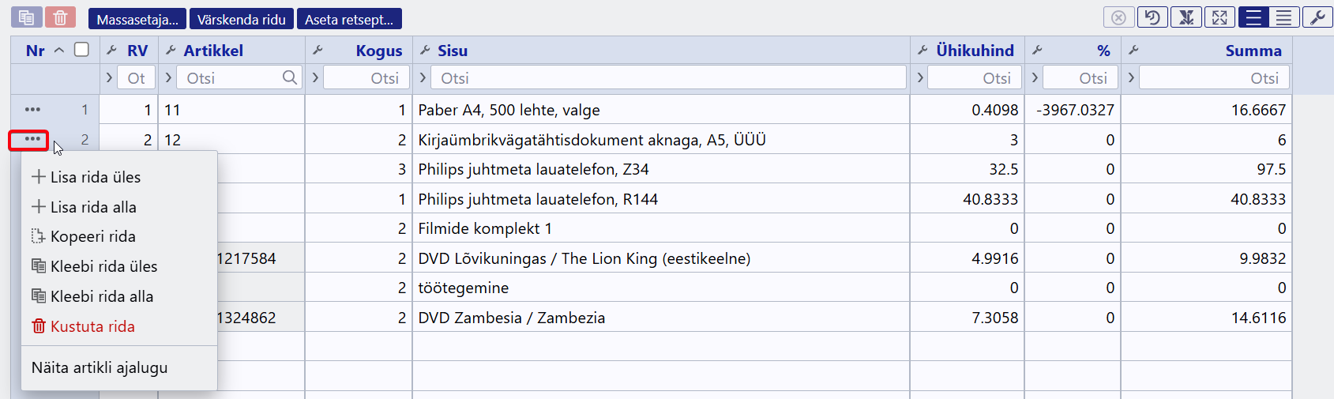Click the copy rows icon in toolbar
Screen dimensions: 1334x399
coord(26,17)
